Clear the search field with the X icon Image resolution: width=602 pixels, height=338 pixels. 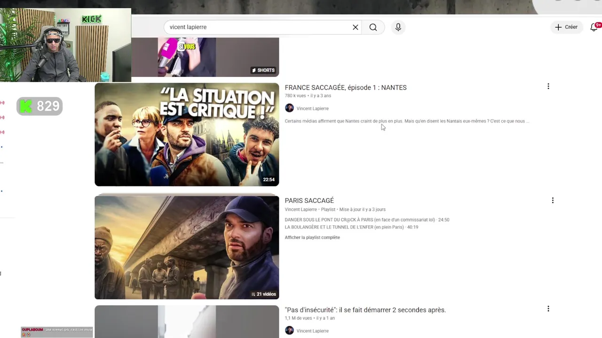click(356, 27)
